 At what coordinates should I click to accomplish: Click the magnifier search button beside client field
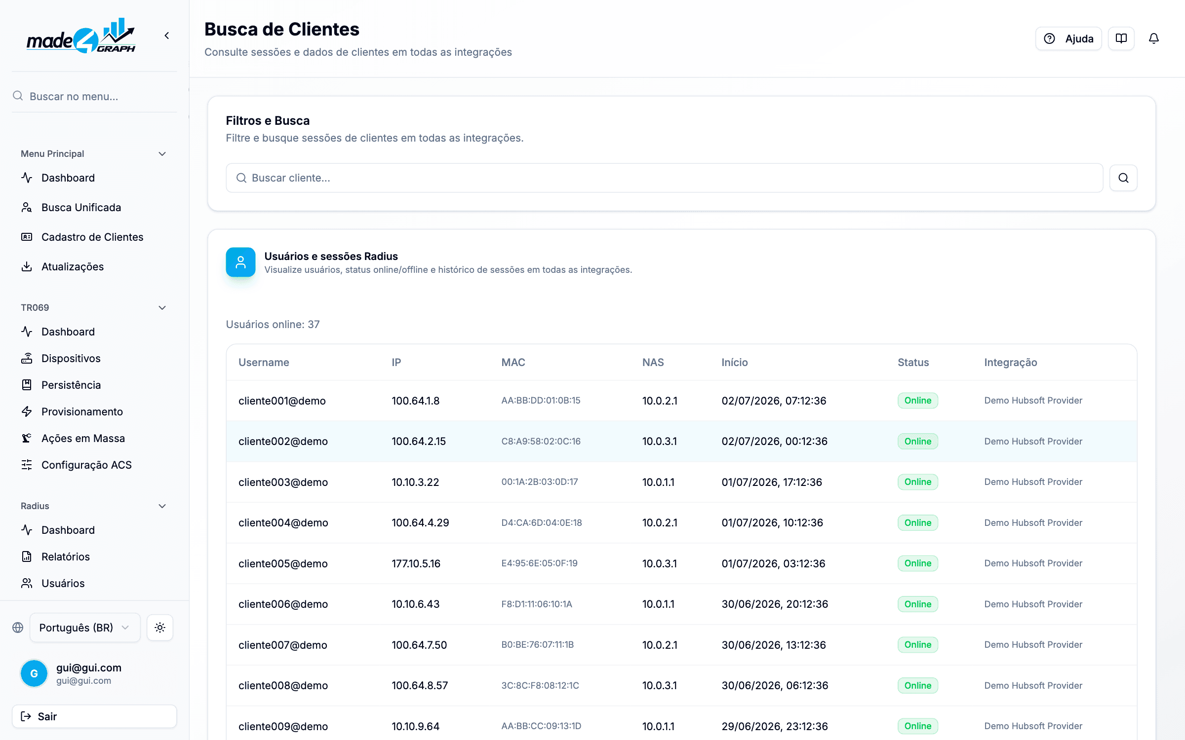1123,178
